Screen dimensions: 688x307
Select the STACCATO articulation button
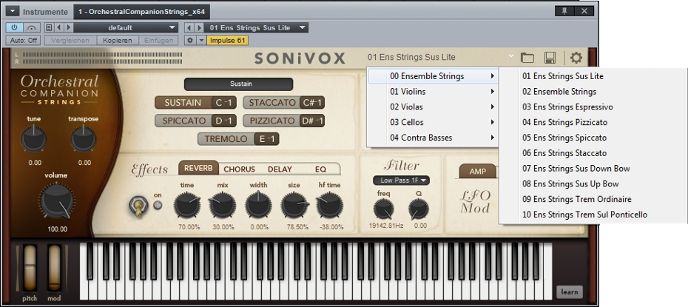(x=283, y=103)
